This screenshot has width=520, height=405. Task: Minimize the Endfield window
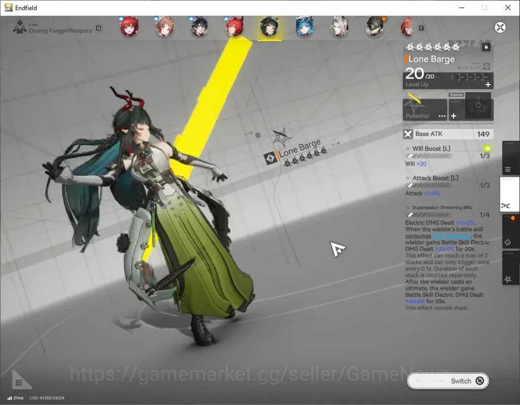(461, 8)
